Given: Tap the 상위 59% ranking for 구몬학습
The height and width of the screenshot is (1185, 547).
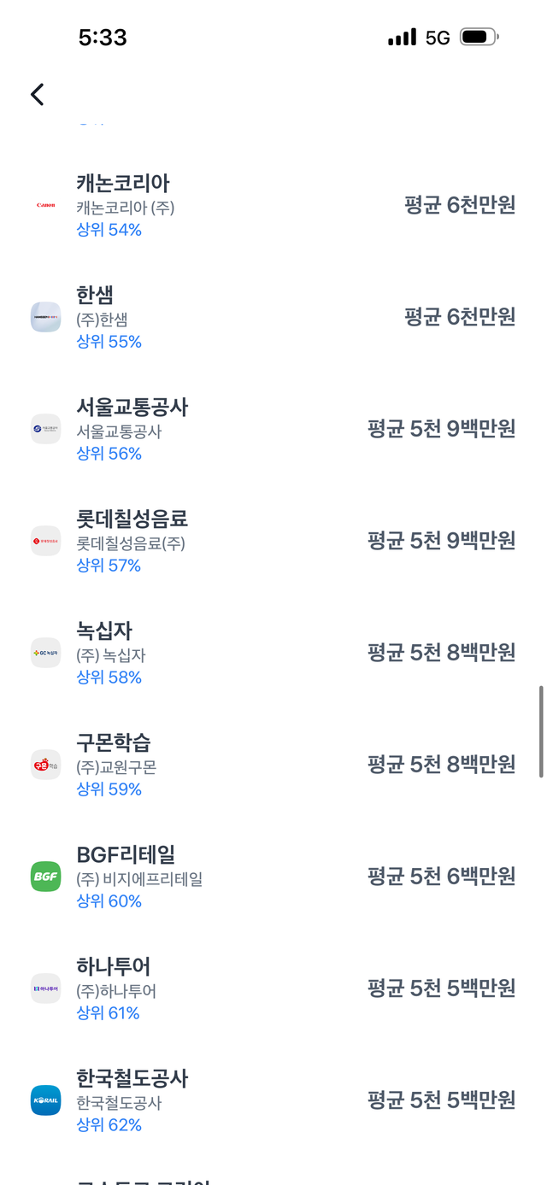Looking at the screenshot, I should point(109,789).
